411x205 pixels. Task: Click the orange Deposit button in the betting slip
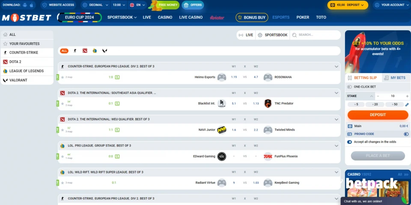coord(378,115)
